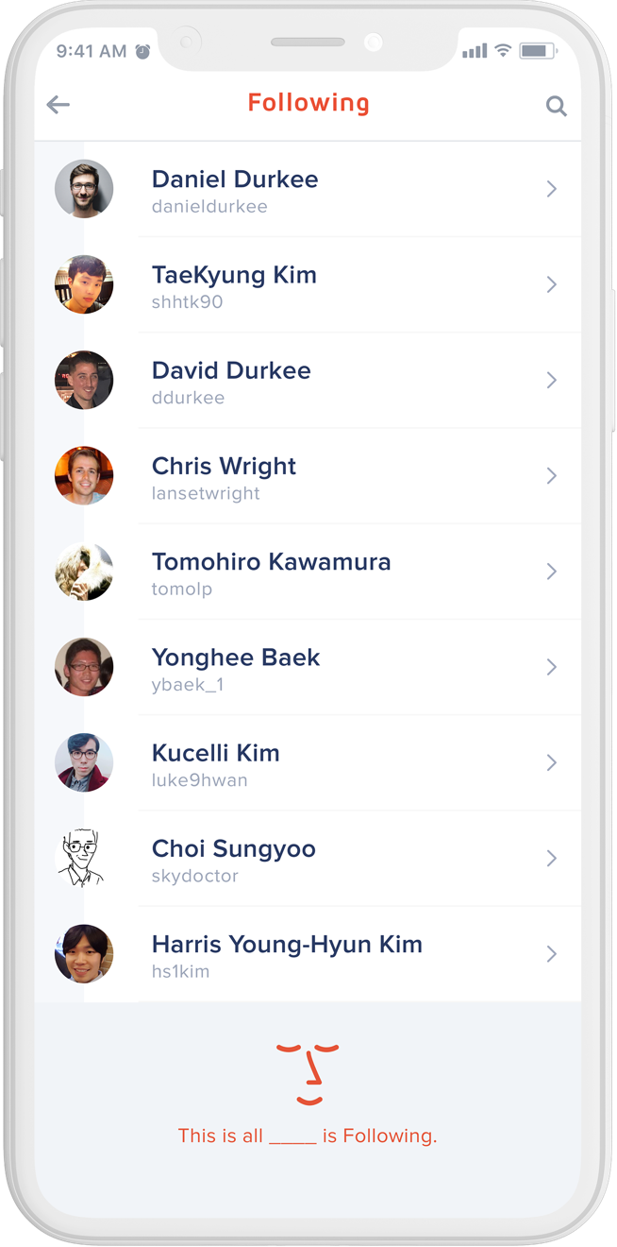Open chevron next to Choi Sungyoo

pos(552,858)
